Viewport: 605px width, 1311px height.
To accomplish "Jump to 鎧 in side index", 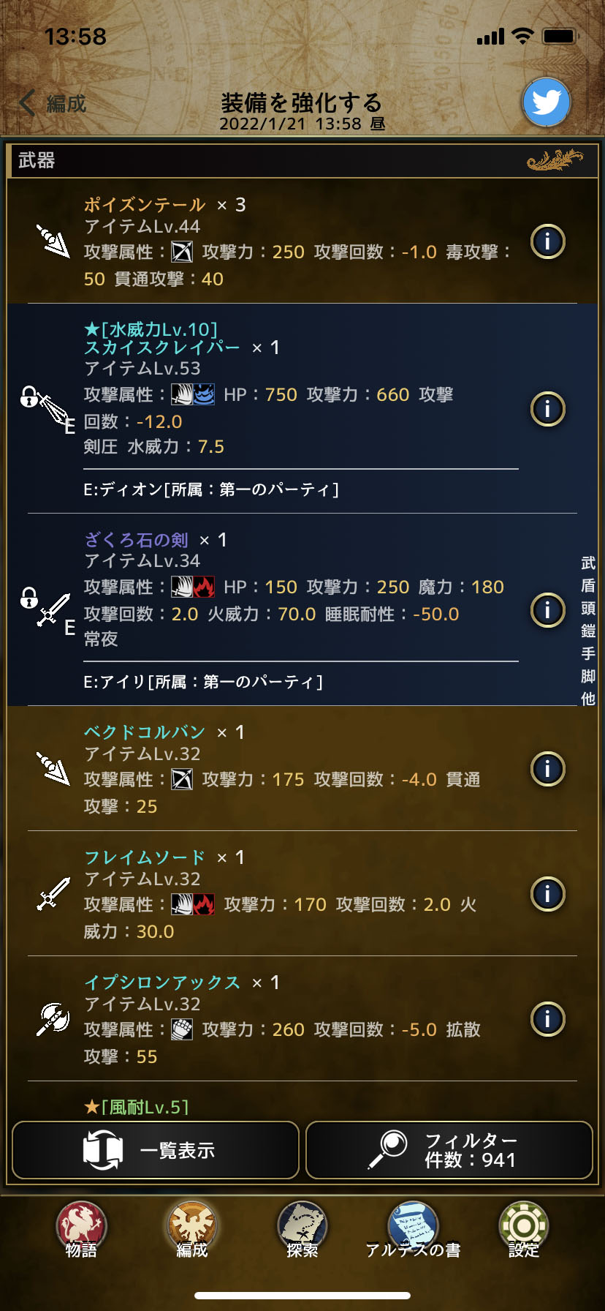I will [x=588, y=631].
